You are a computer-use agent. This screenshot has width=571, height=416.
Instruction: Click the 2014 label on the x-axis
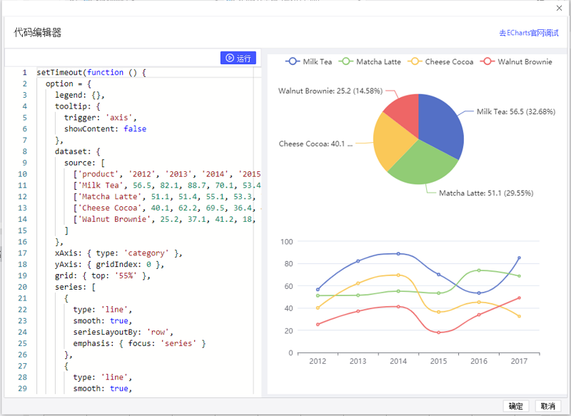(x=398, y=362)
